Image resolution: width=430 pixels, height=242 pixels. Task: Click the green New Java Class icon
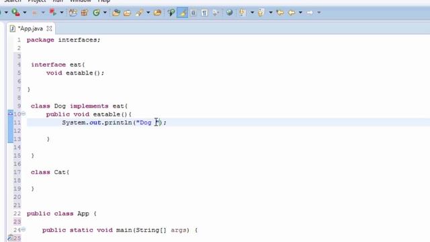pyautogui.click(x=96, y=12)
